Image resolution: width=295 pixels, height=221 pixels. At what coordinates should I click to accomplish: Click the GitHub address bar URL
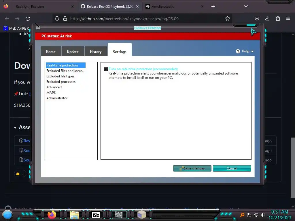(124, 19)
